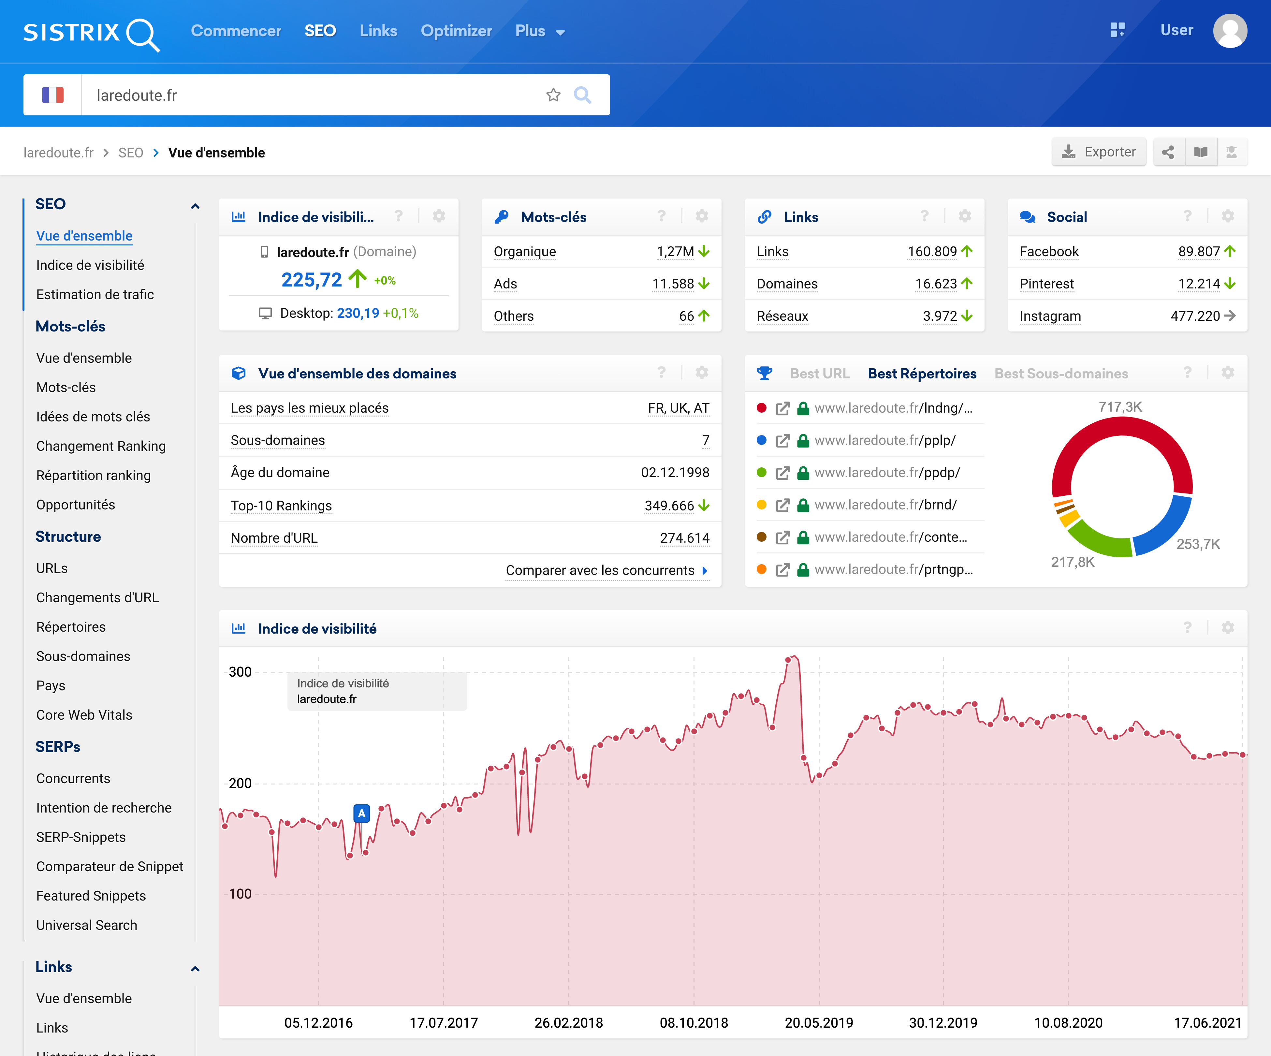
Task: Click help question mark in Links box
Action: [x=924, y=216]
